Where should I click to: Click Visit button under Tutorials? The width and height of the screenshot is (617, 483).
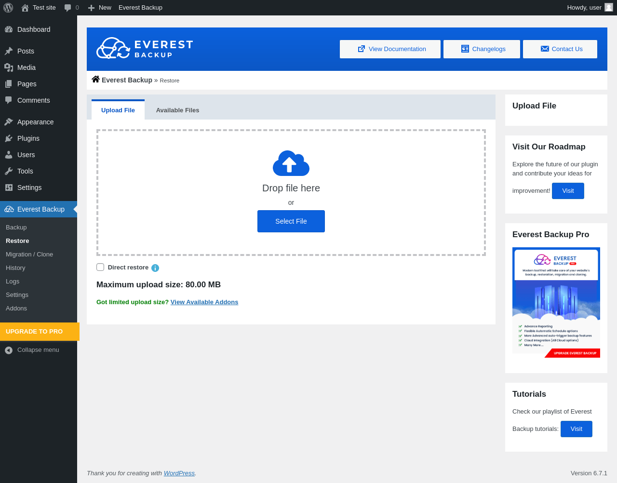pos(577,429)
